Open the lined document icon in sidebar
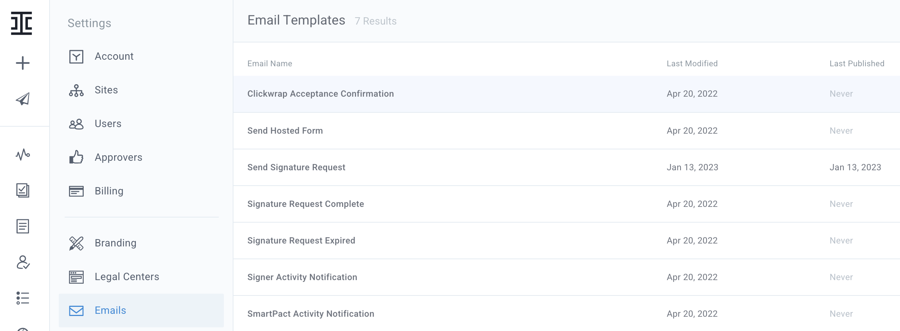The width and height of the screenshot is (900, 331). tap(23, 226)
